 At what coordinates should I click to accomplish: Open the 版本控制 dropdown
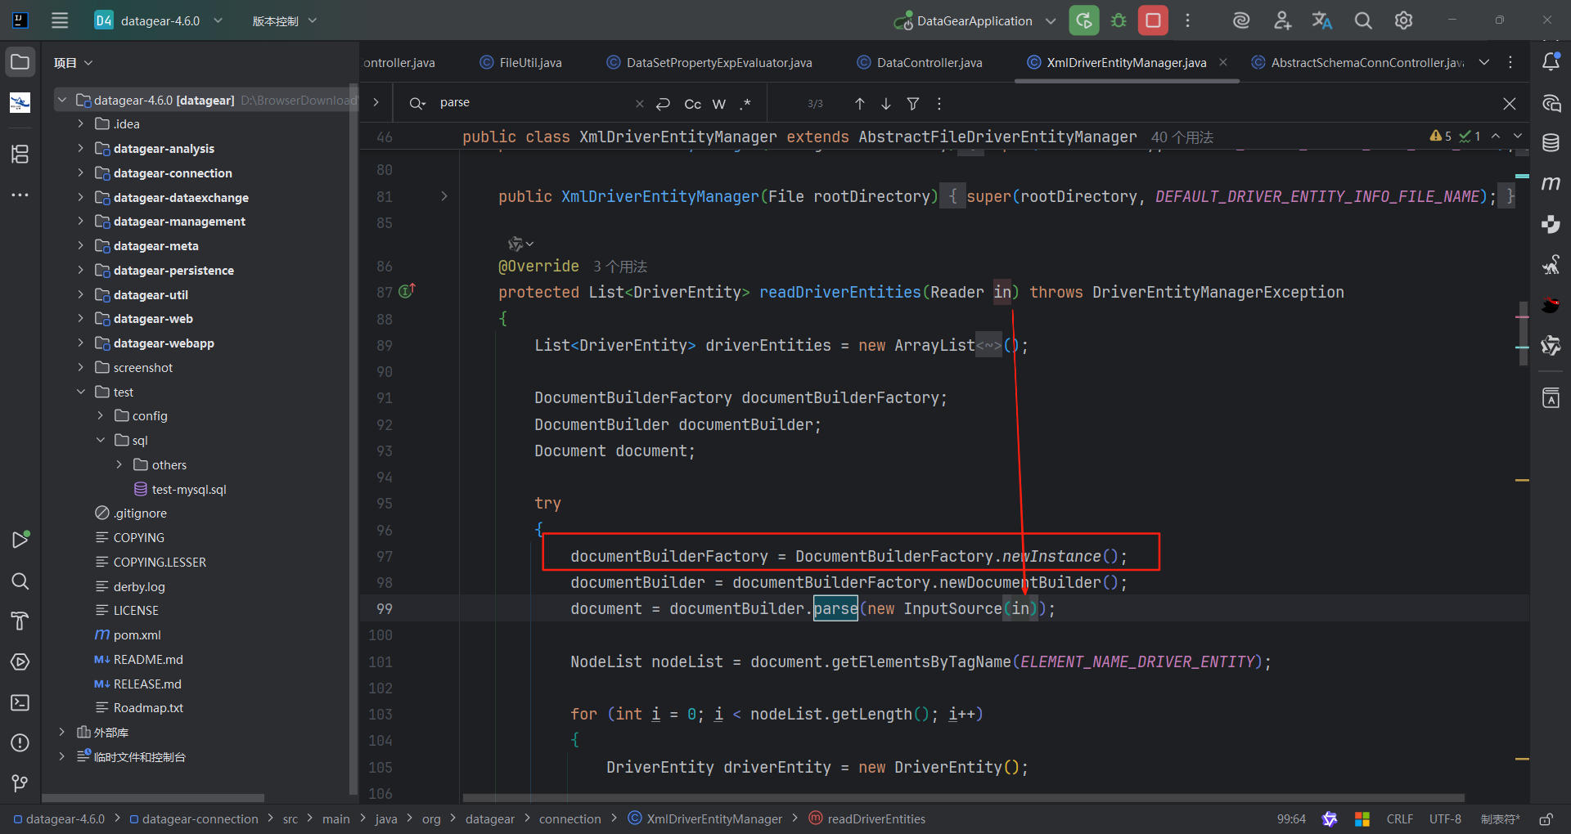click(x=284, y=20)
